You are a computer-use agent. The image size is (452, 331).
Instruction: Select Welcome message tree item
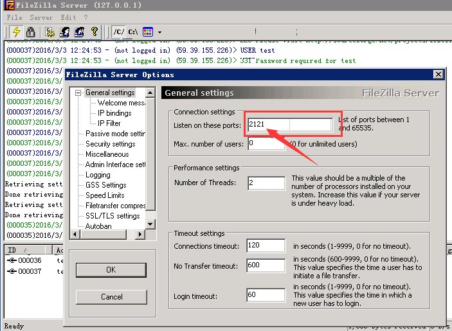click(x=121, y=103)
